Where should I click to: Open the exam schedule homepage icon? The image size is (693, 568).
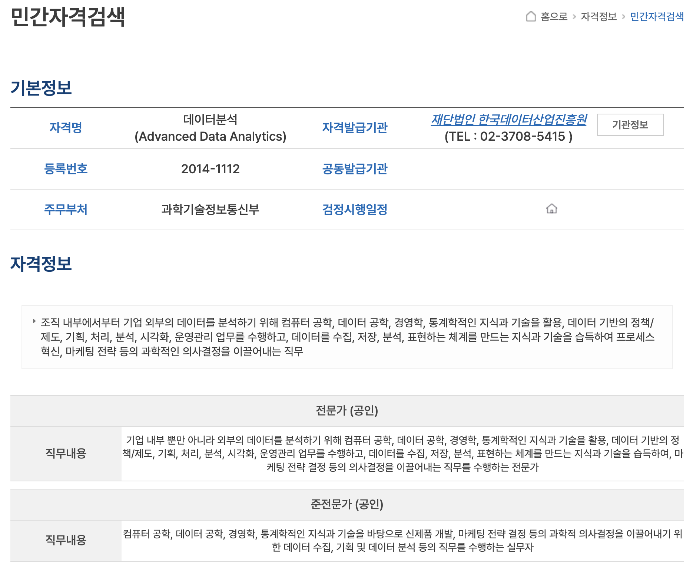pyautogui.click(x=551, y=209)
